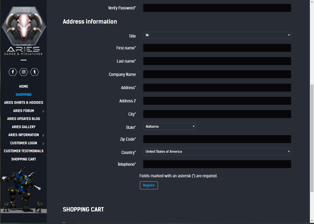This screenshot has height=224, width=314.
Task: Open the State dropdown showing Alabama
Action: point(169,127)
